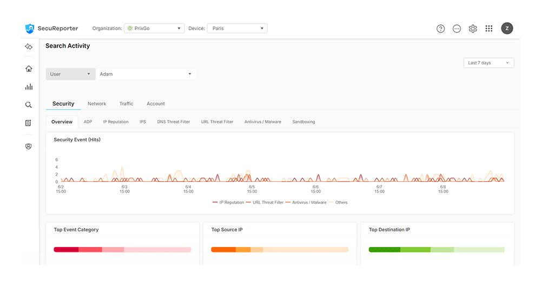Viewport: 541px width, 287px height.
Task: Switch to the IP Reputation sub-tab
Action: click(x=116, y=122)
